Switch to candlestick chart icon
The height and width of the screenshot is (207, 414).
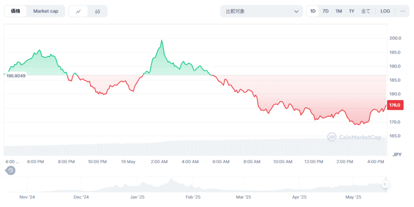97,11
